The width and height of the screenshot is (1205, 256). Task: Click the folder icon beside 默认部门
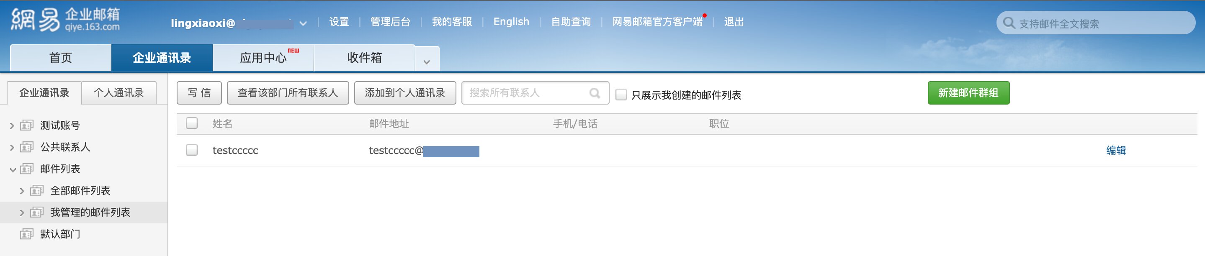coord(27,234)
